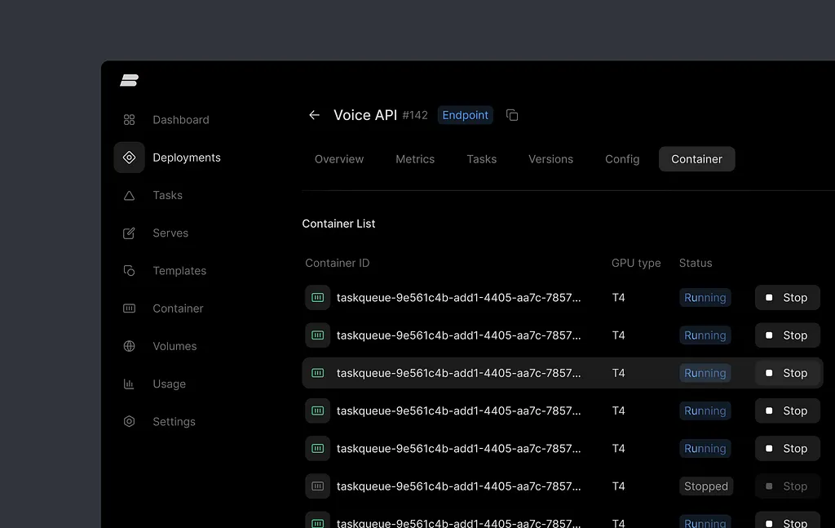Click the Volumes globe icon
835x528 pixels.
tap(129, 346)
